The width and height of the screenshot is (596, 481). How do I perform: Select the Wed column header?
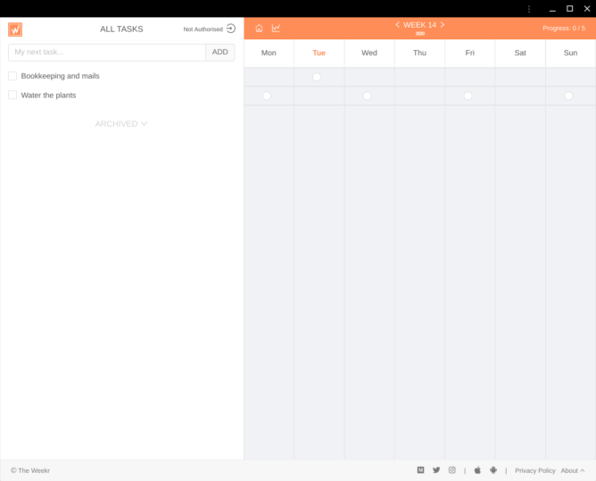[369, 54]
